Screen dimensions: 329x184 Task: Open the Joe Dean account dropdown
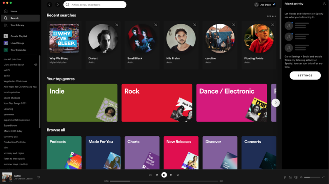265,5
